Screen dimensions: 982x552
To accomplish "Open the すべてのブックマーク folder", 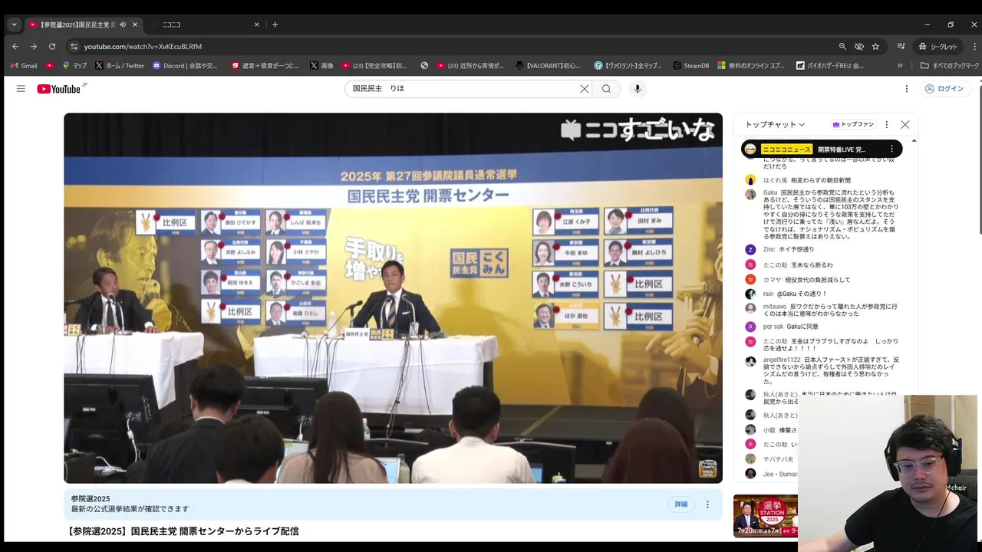I will coord(950,66).
